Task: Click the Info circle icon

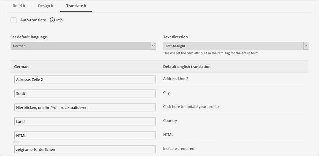Action: click(53, 20)
